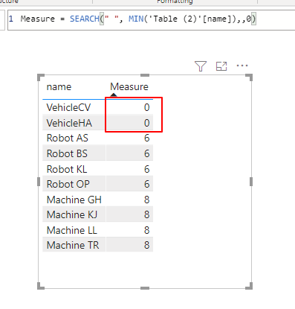The height and width of the screenshot is (309, 295).
Task: Grab the visual's top-middle resize handle
Action: [145, 75]
